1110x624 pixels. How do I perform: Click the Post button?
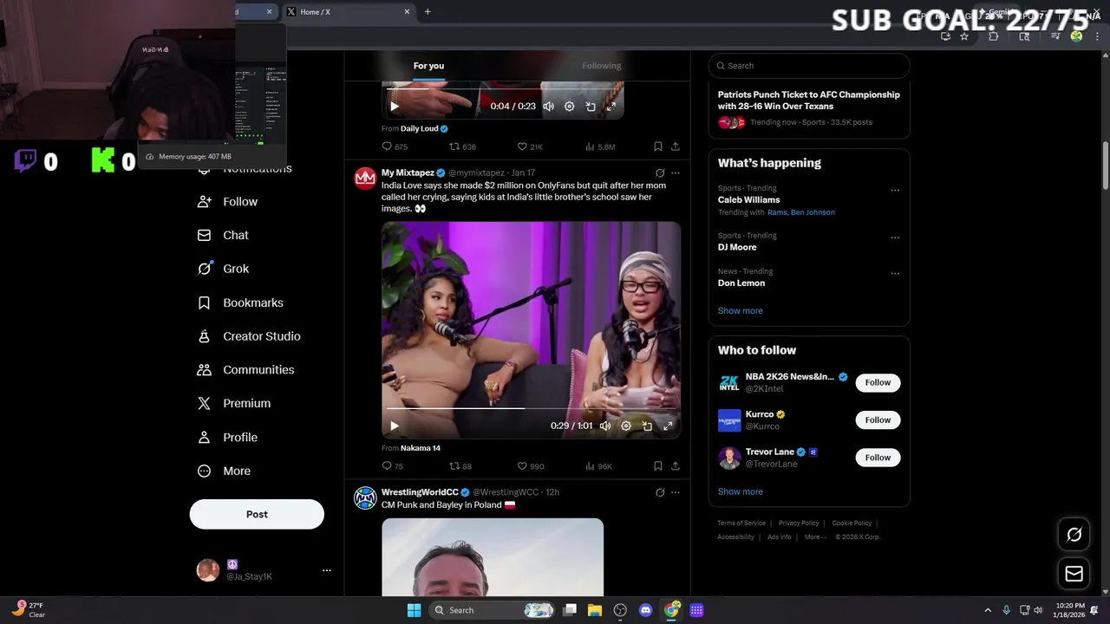pos(257,514)
